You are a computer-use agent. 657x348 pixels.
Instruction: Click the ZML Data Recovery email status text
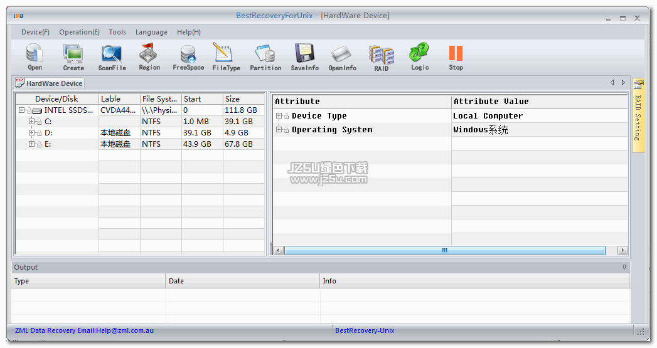click(84, 330)
